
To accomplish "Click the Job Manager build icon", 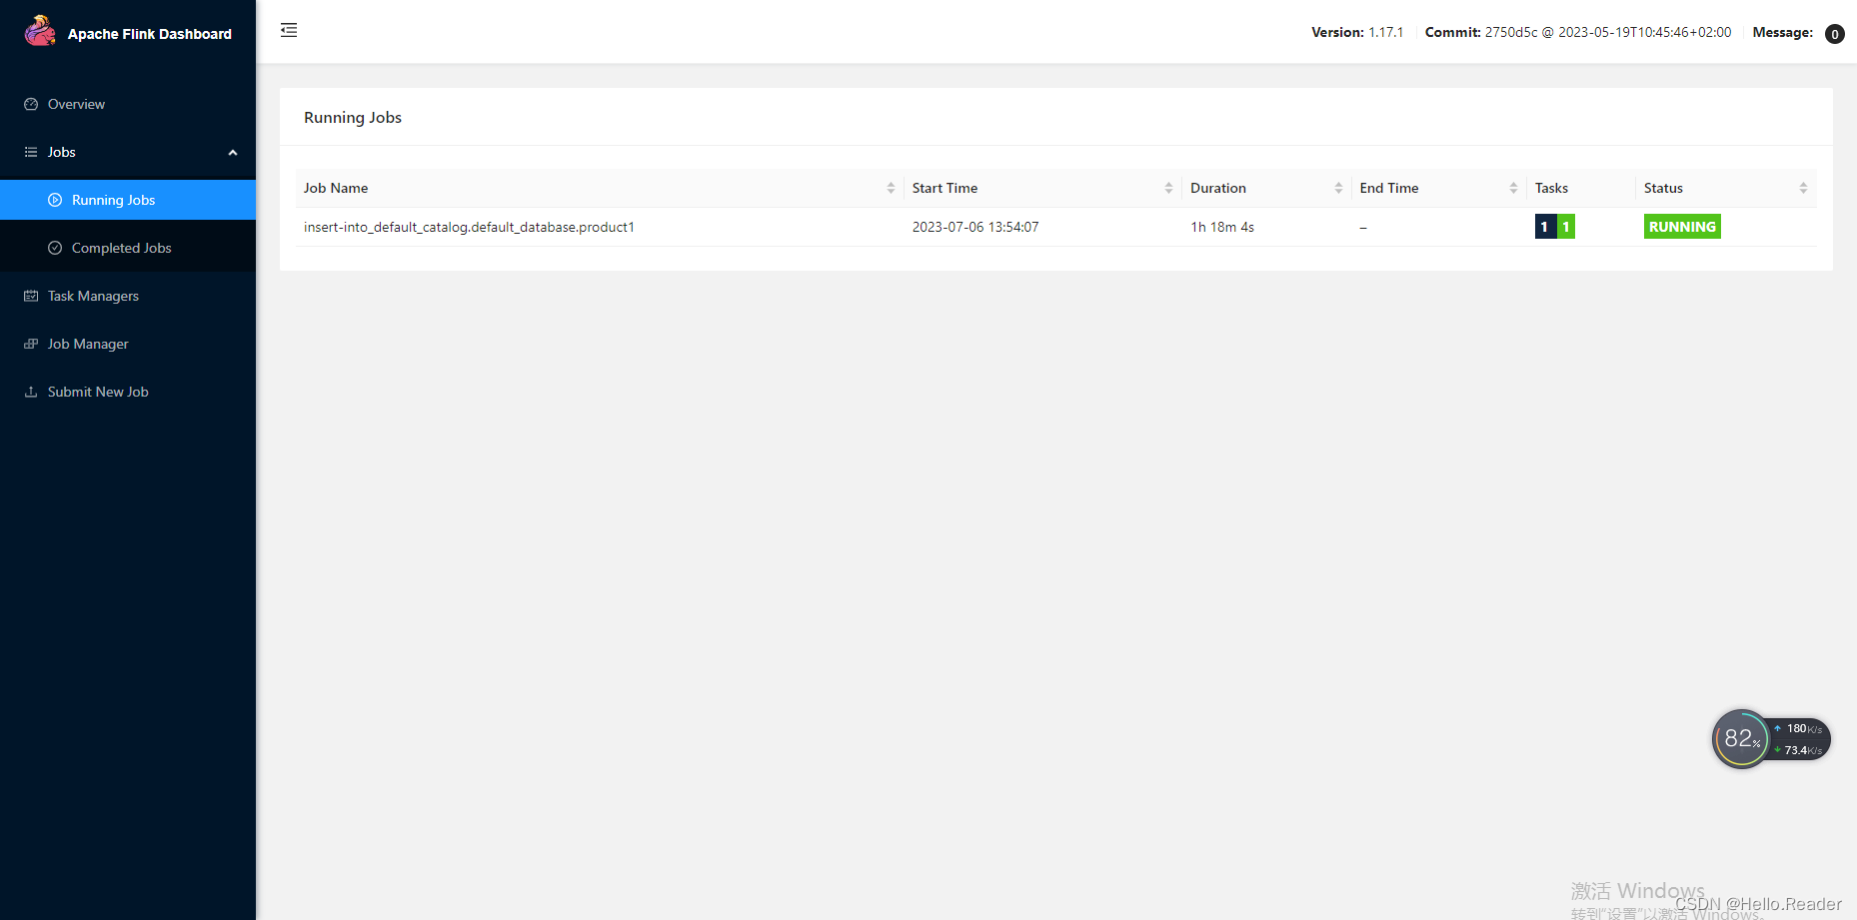I will (31, 344).
